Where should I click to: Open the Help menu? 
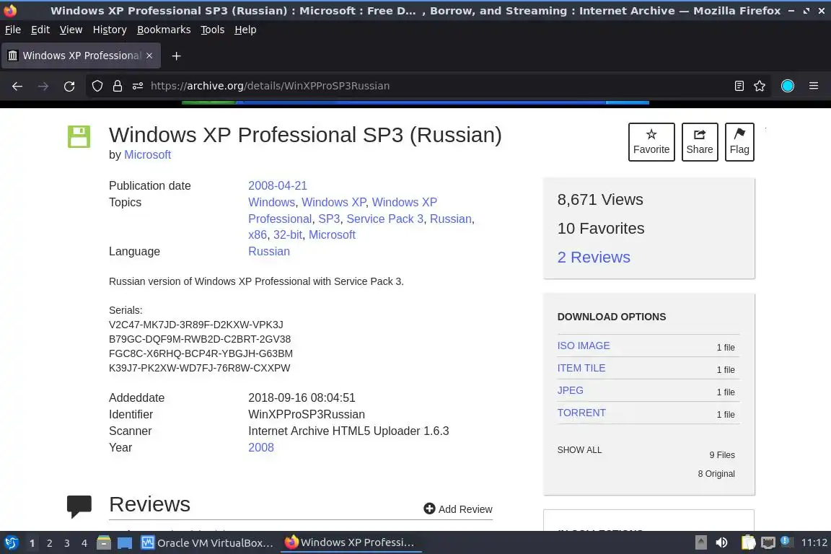point(245,30)
